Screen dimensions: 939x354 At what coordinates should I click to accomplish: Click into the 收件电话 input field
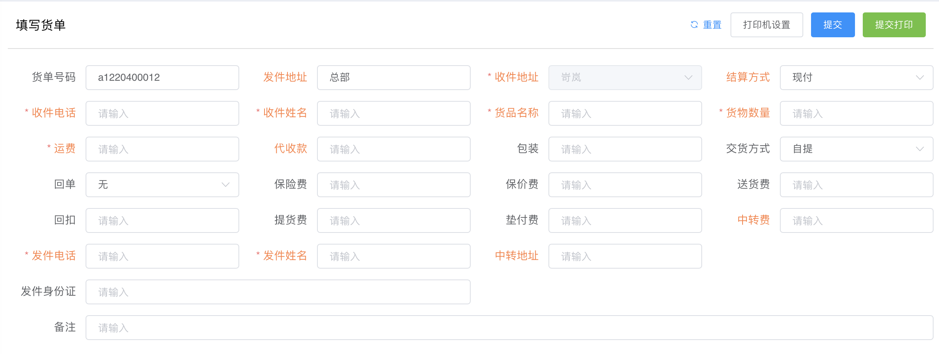pyautogui.click(x=162, y=113)
